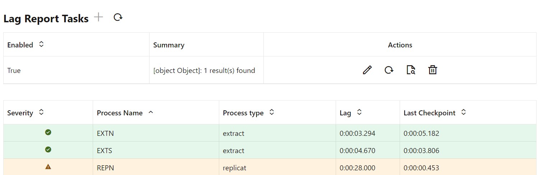Click the green success icon for EXTS
The width and height of the screenshot is (538, 175).
(48, 149)
